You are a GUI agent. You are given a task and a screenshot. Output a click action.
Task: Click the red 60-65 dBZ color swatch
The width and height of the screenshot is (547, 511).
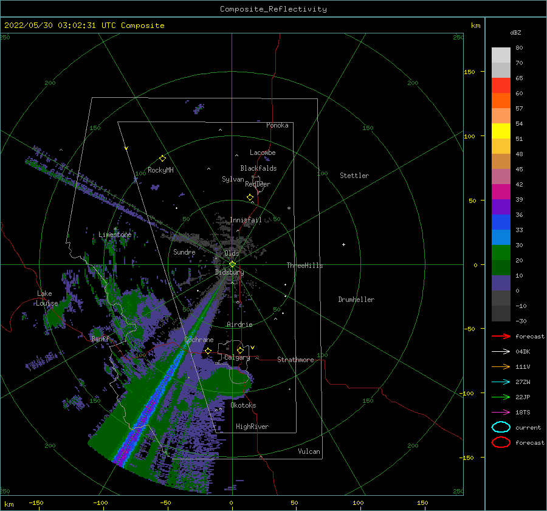pos(501,85)
